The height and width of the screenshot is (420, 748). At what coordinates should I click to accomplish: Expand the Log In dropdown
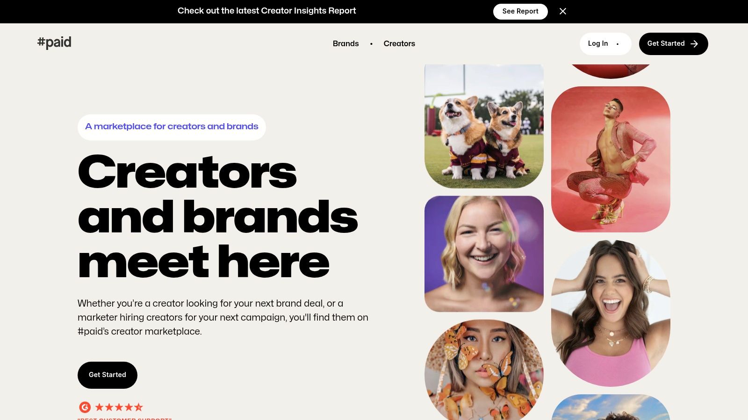605,43
